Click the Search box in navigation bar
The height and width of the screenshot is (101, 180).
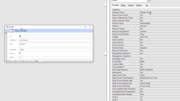[x=38, y=61]
